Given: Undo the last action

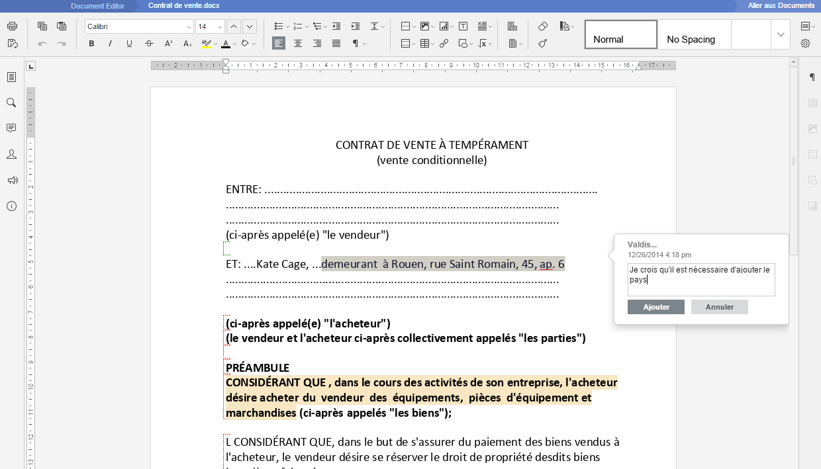Looking at the screenshot, I should pyautogui.click(x=42, y=44).
